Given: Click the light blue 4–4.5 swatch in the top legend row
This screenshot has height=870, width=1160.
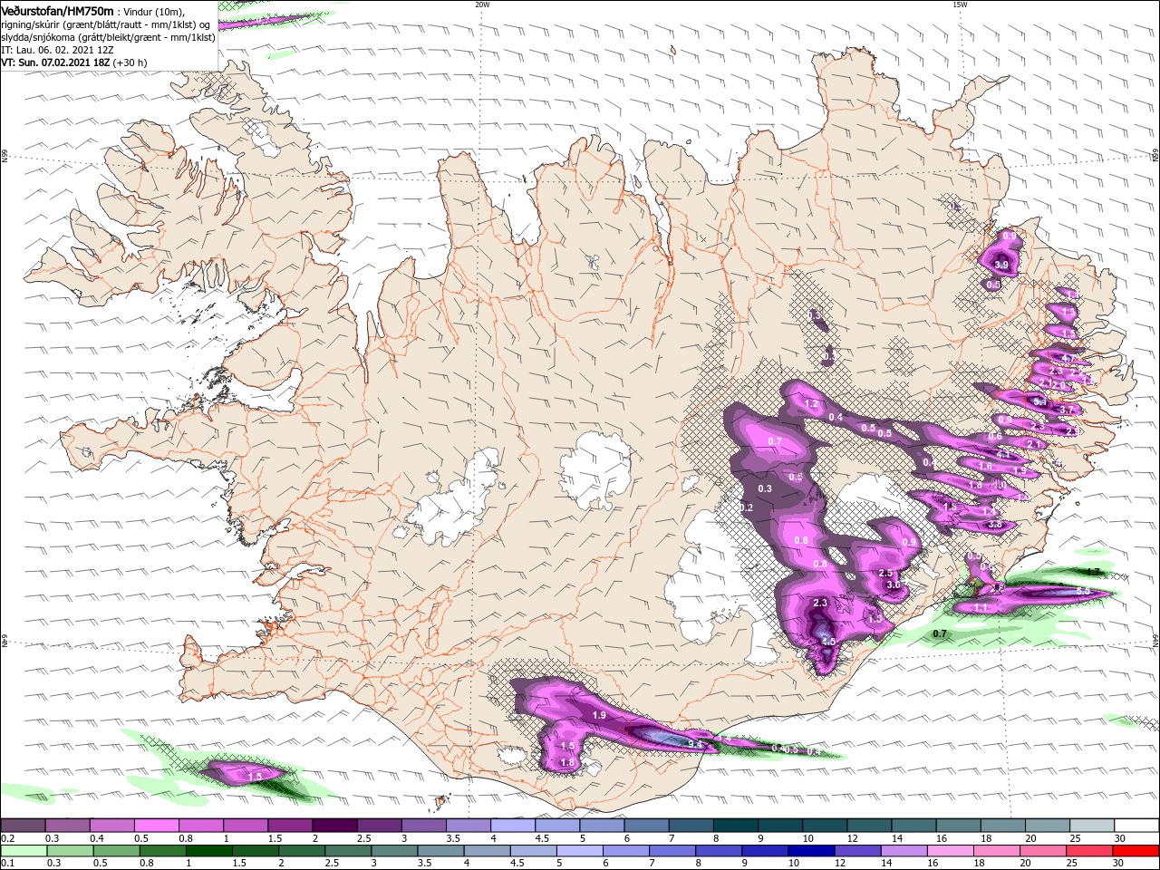Looking at the screenshot, I should [x=513, y=825].
